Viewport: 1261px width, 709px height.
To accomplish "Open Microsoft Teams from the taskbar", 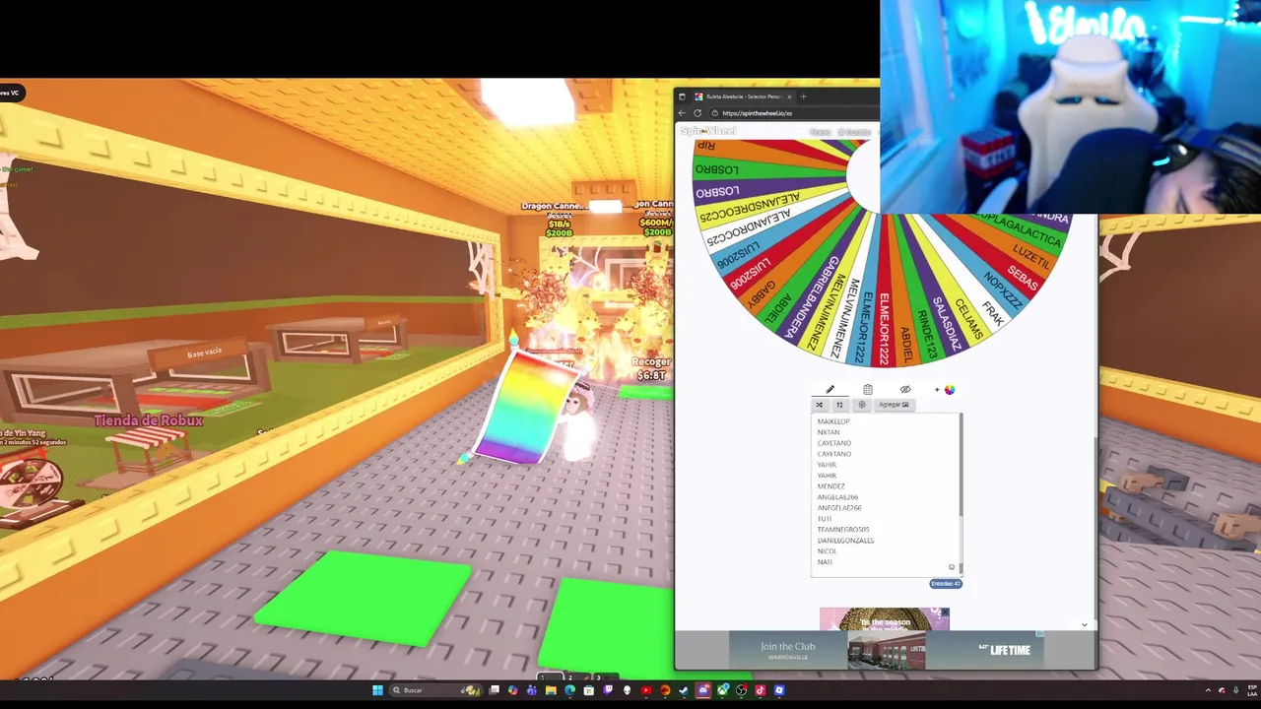I will 532,690.
